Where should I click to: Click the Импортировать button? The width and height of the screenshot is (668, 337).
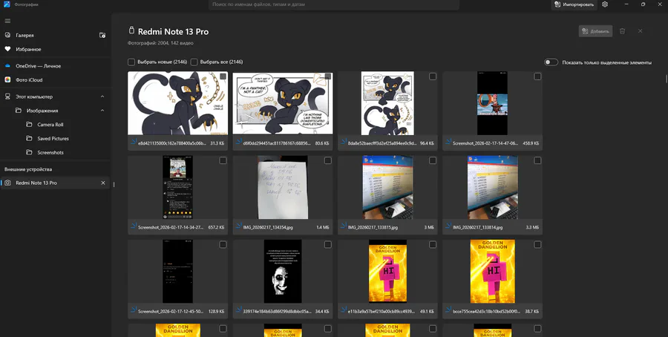click(574, 4)
